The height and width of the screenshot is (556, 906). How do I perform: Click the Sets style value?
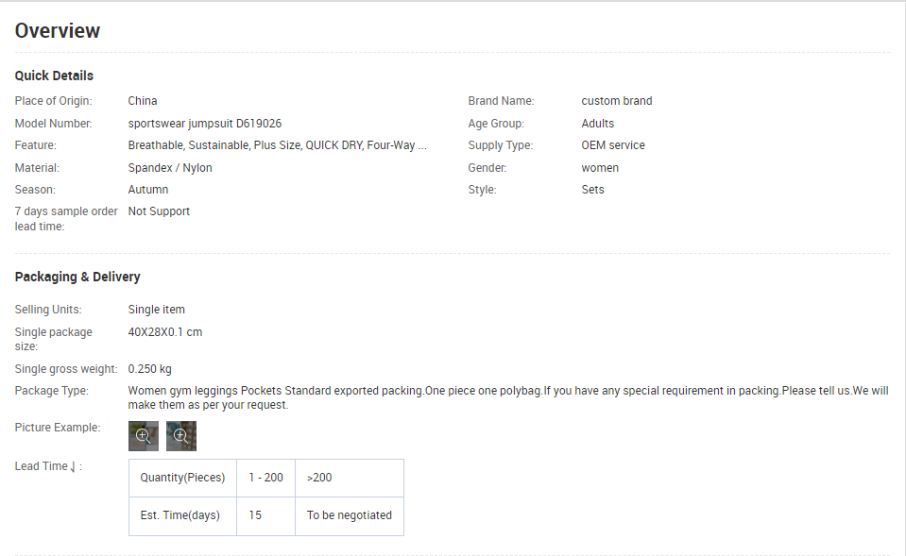point(593,190)
